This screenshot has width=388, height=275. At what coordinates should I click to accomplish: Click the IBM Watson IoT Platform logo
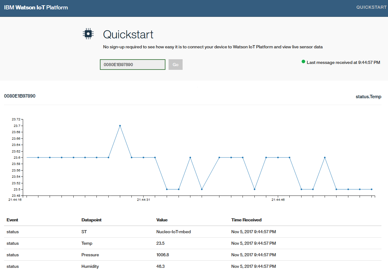36,7
